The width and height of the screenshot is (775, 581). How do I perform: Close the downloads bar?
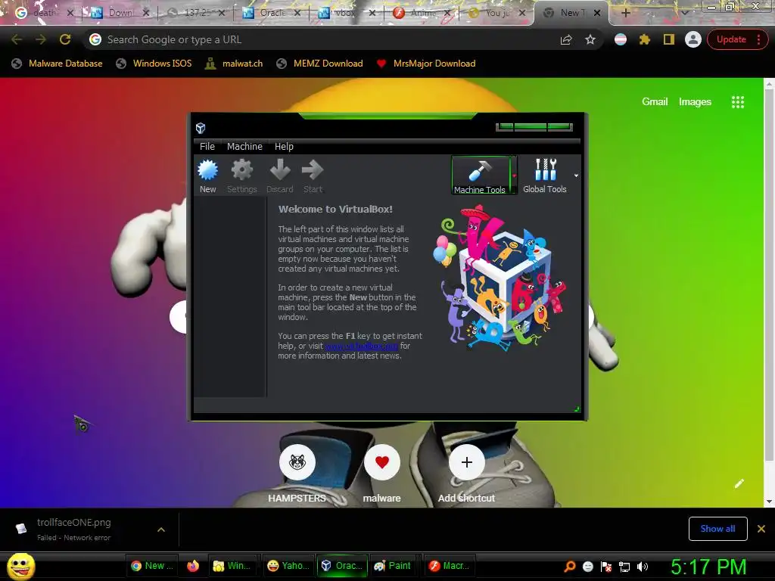761,529
